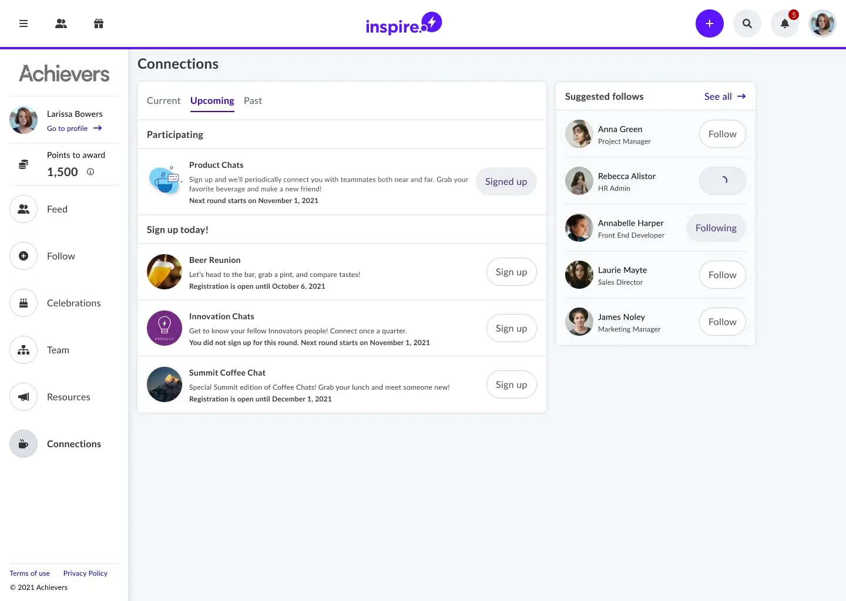
Task: Click Signed up to leave Product Chats
Action: tap(506, 181)
